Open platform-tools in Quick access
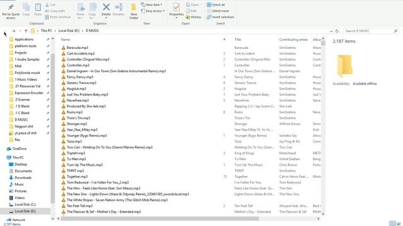This screenshot has height=226, width=403. (25, 46)
